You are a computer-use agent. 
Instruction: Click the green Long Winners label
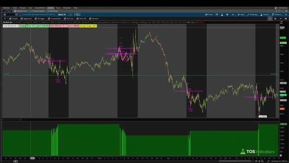[x=34, y=26]
